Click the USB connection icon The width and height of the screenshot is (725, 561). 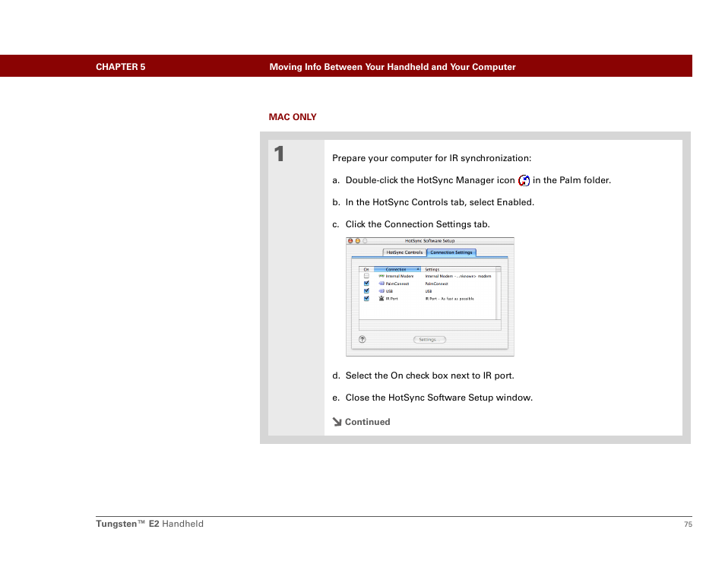[381, 291]
